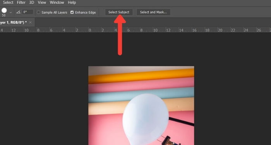Open Select and Mask workspace

coord(153,12)
